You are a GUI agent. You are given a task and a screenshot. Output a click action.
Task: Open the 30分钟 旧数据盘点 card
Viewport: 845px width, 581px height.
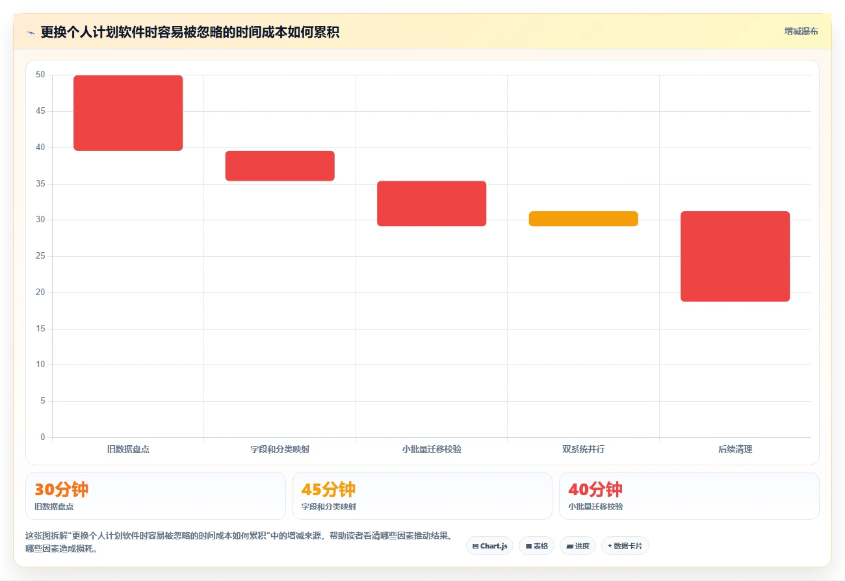point(155,496)
